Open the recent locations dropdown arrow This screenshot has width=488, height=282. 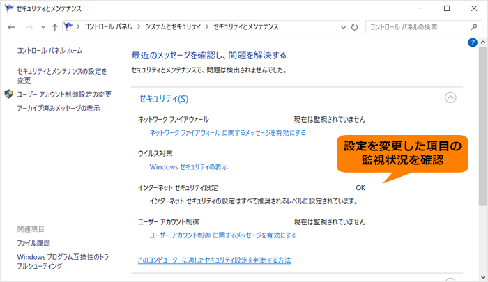(x=43, y=27)
